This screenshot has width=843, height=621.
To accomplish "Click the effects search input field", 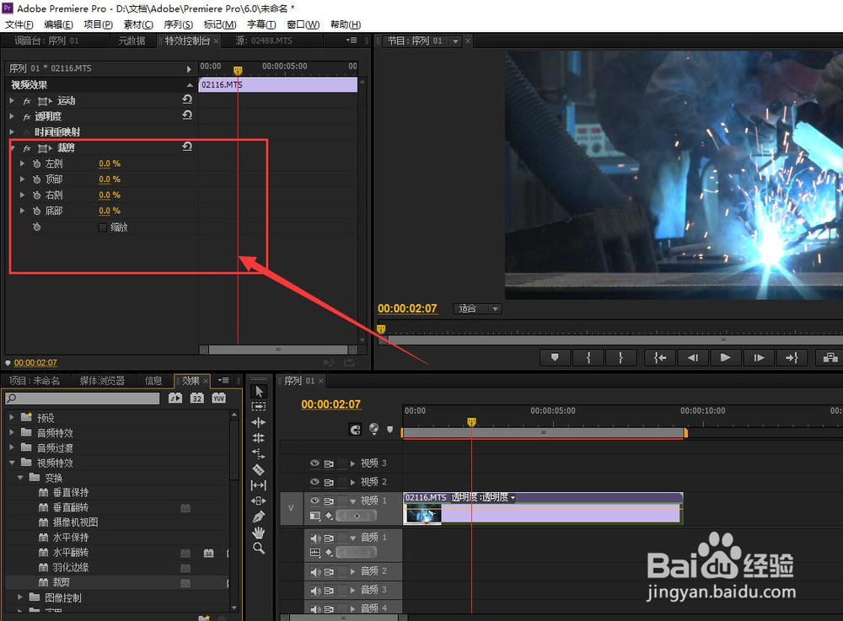I will pyautogui.click(x=83, y=398).
